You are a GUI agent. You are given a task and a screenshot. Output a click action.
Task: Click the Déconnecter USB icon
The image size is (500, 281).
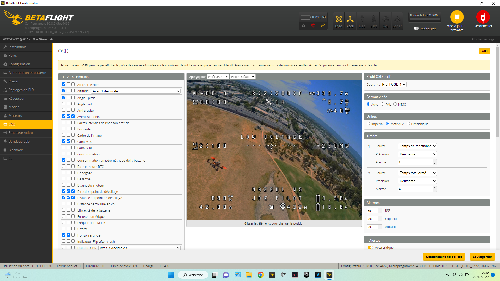pos(483,17)
